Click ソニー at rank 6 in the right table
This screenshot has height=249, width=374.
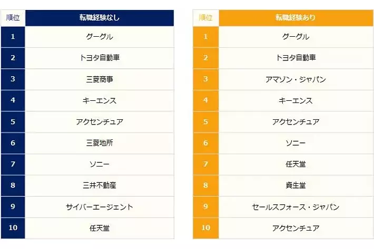tap(295, 143)
